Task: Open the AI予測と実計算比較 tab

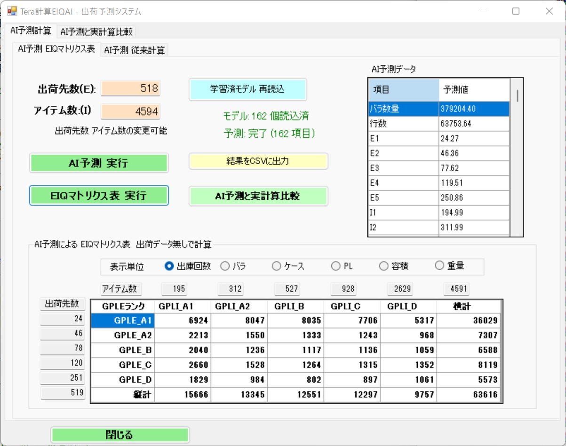Action: coord(96,32)
